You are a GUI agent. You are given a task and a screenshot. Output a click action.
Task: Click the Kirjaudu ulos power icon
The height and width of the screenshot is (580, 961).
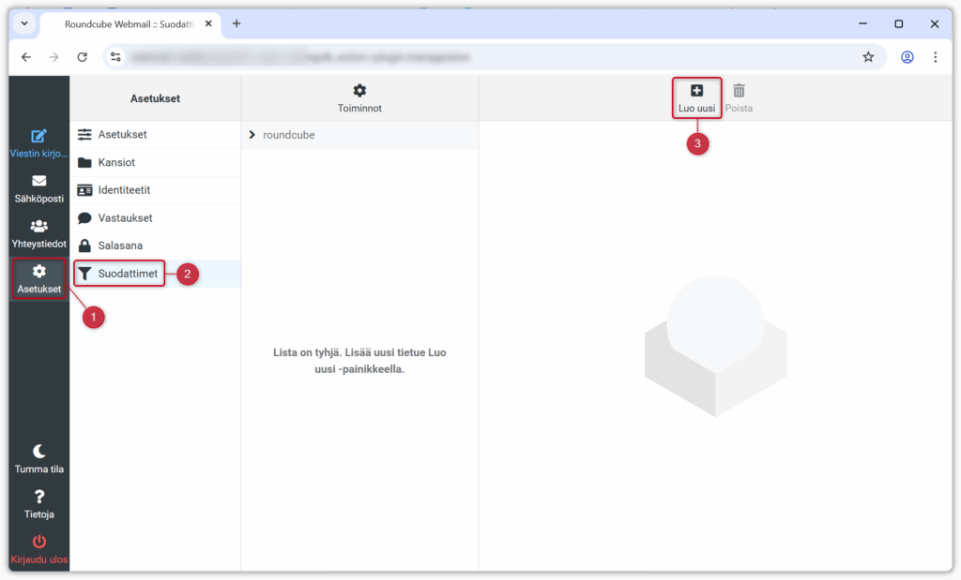[38, 542]
